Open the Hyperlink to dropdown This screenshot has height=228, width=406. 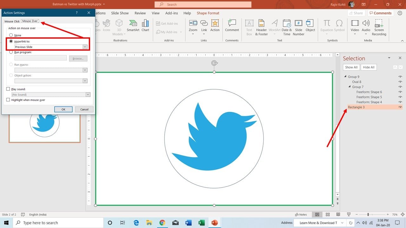(x=85, y=47)
